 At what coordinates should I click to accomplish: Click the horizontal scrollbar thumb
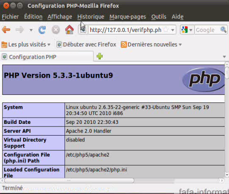[x=69, y=181]
